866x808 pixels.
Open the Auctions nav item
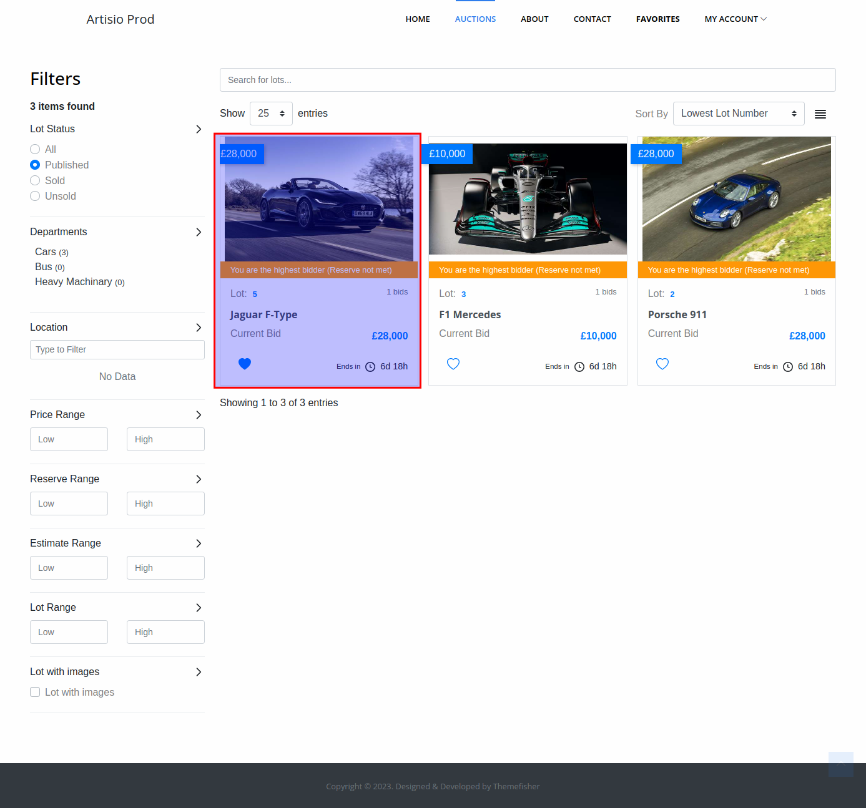(475, 19)
